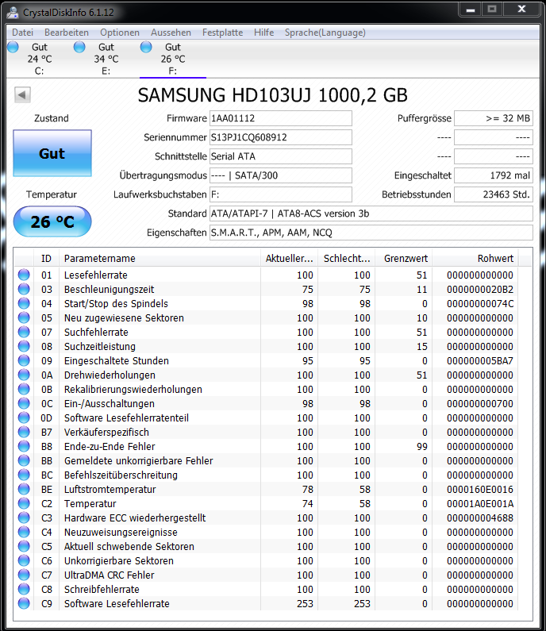
Task: Select the Unkorrigierbare Sektoren row text
Action: 119,560
